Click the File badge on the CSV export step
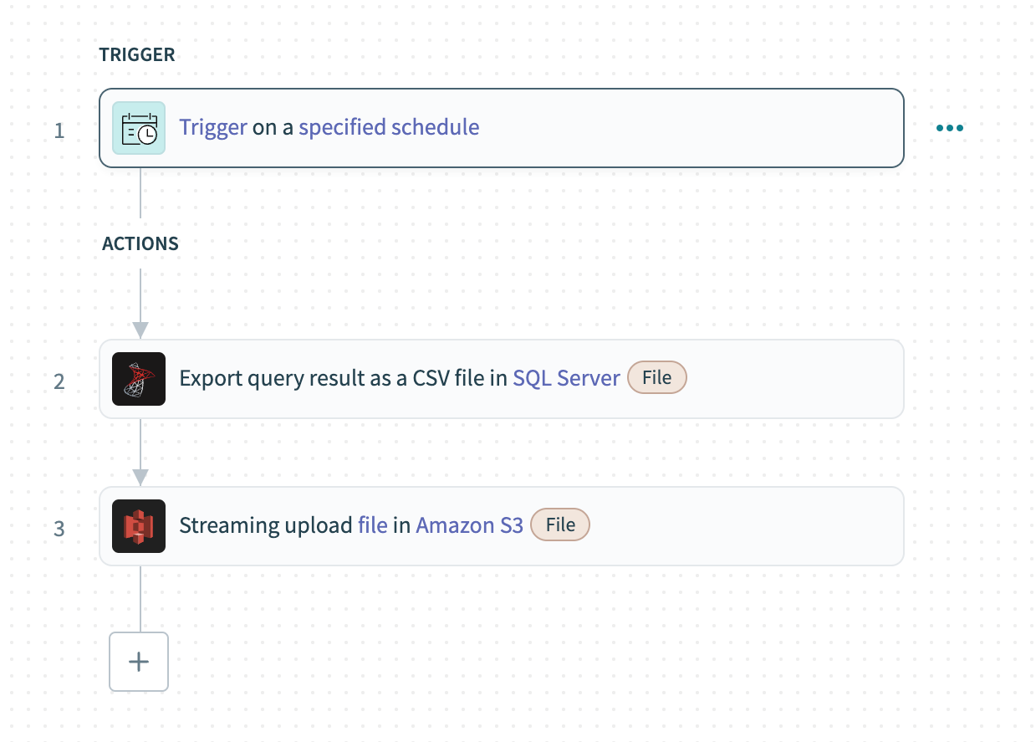This screenshot has height=742, width=1036. click(656, 377)
